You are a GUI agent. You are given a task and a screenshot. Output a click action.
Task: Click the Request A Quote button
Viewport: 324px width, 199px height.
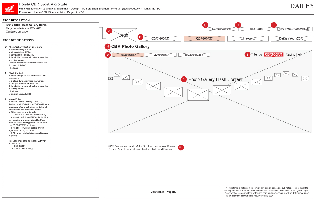coord(222,29)
